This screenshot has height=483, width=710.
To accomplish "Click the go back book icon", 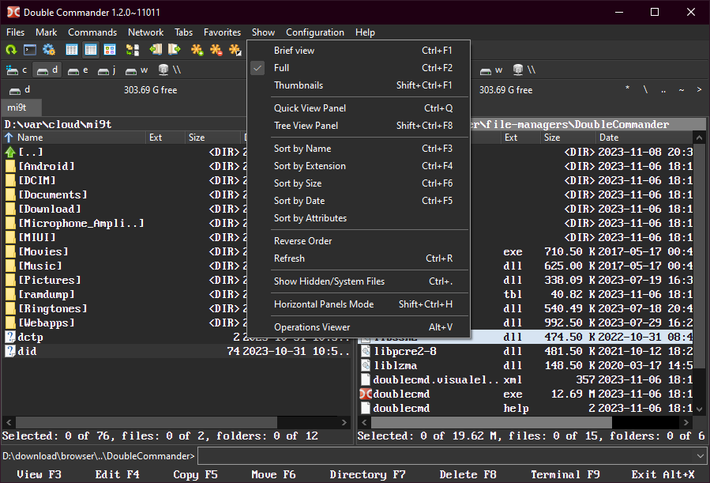I will tap(156, 50).
